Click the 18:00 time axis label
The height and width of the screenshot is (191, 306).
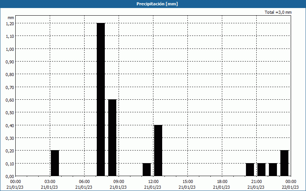(222, 182)
